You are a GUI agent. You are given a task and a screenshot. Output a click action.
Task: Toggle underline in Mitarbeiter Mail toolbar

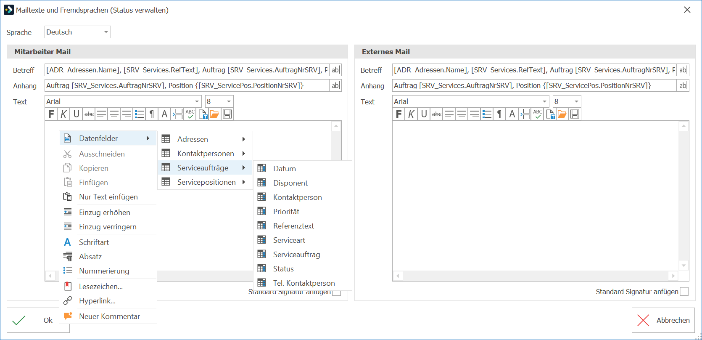[x=76, y=114]
